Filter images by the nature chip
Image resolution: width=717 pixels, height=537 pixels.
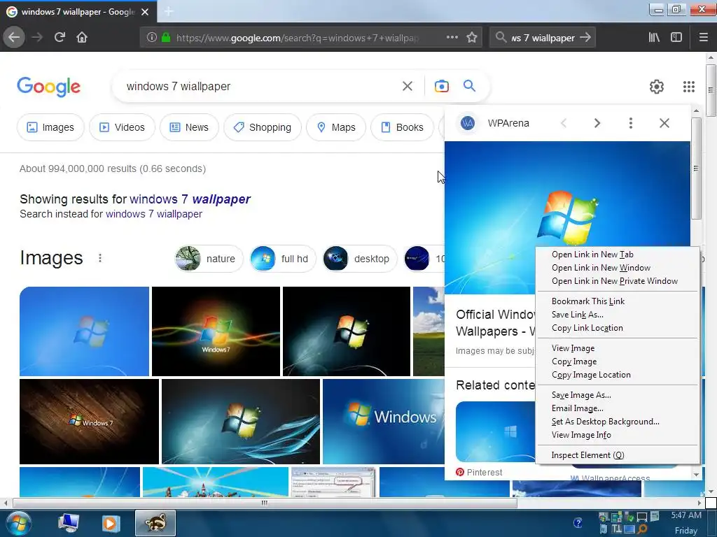[209, 259]
